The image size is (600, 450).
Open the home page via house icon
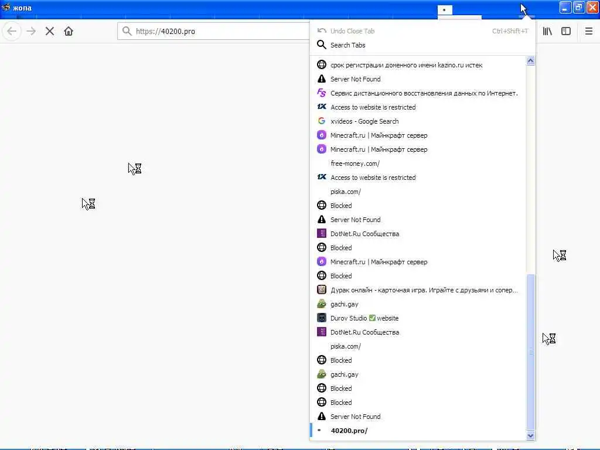69,31
